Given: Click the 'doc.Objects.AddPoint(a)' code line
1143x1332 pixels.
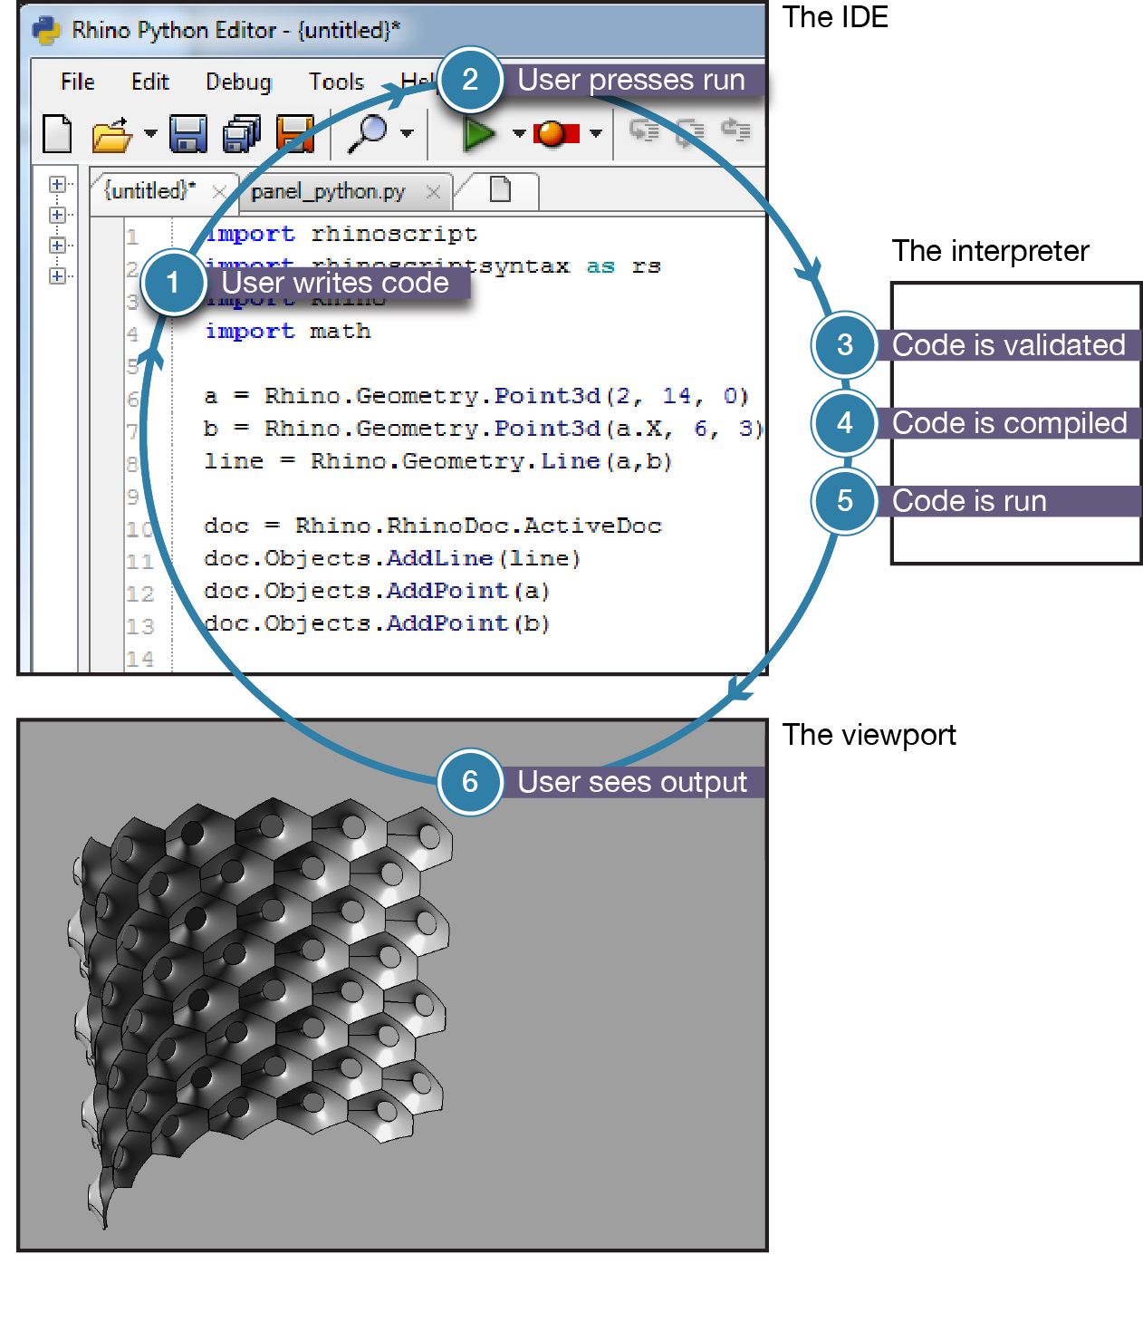Looking at the screenshot, I should tap(377, 592).
